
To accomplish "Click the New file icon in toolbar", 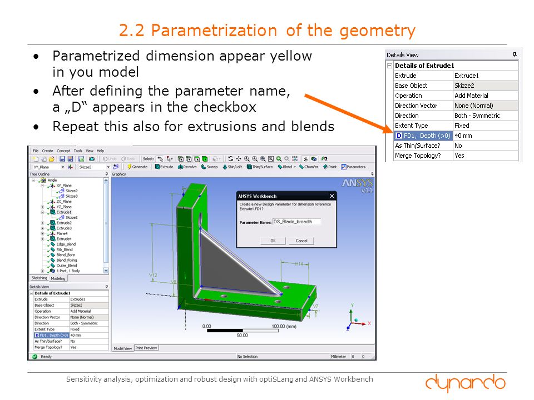I will [x=35, y=159].
